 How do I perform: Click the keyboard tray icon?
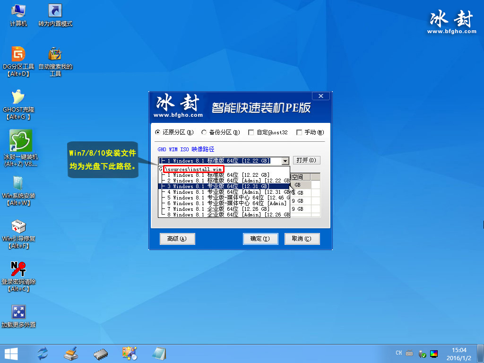point(409,353)
